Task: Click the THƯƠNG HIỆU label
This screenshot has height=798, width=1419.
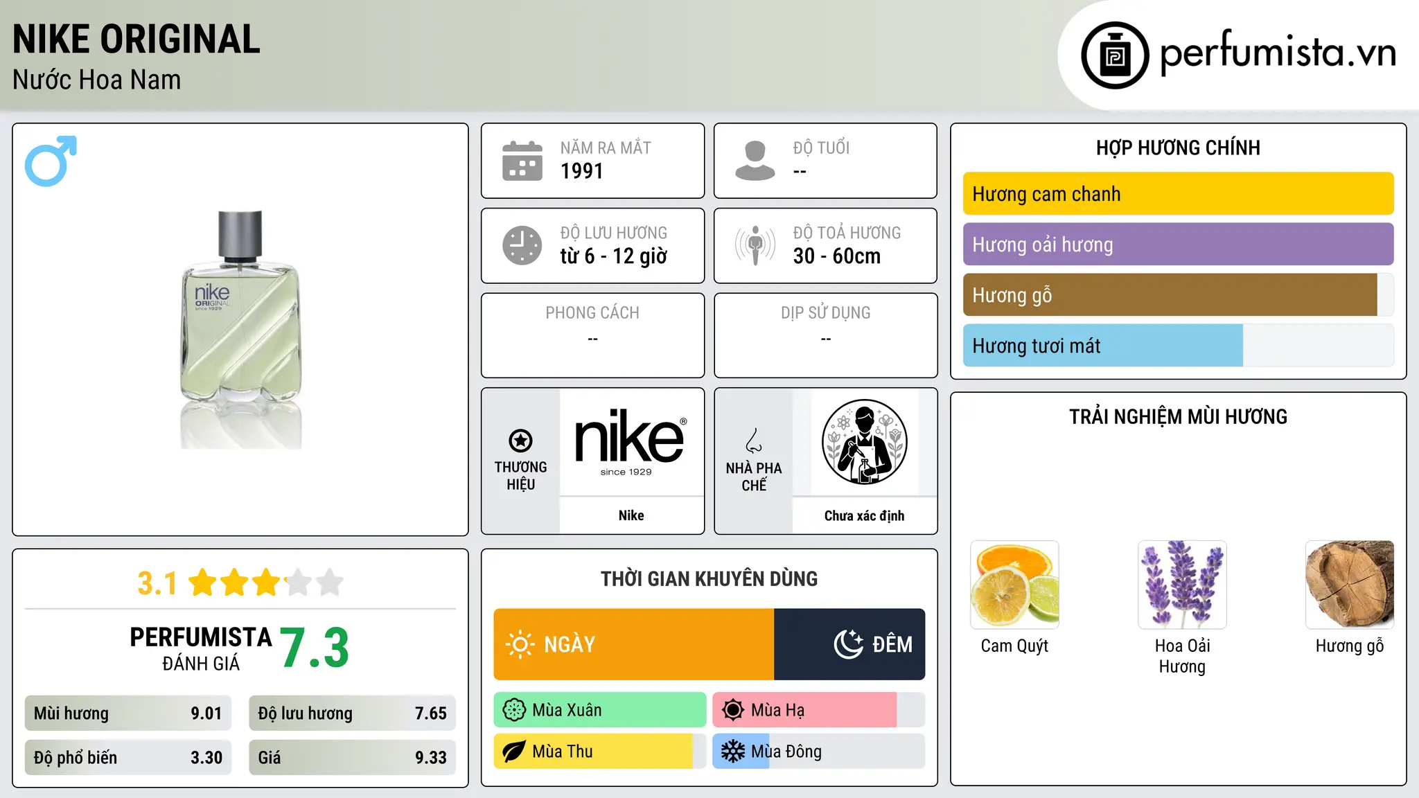Action: (520, 476)
